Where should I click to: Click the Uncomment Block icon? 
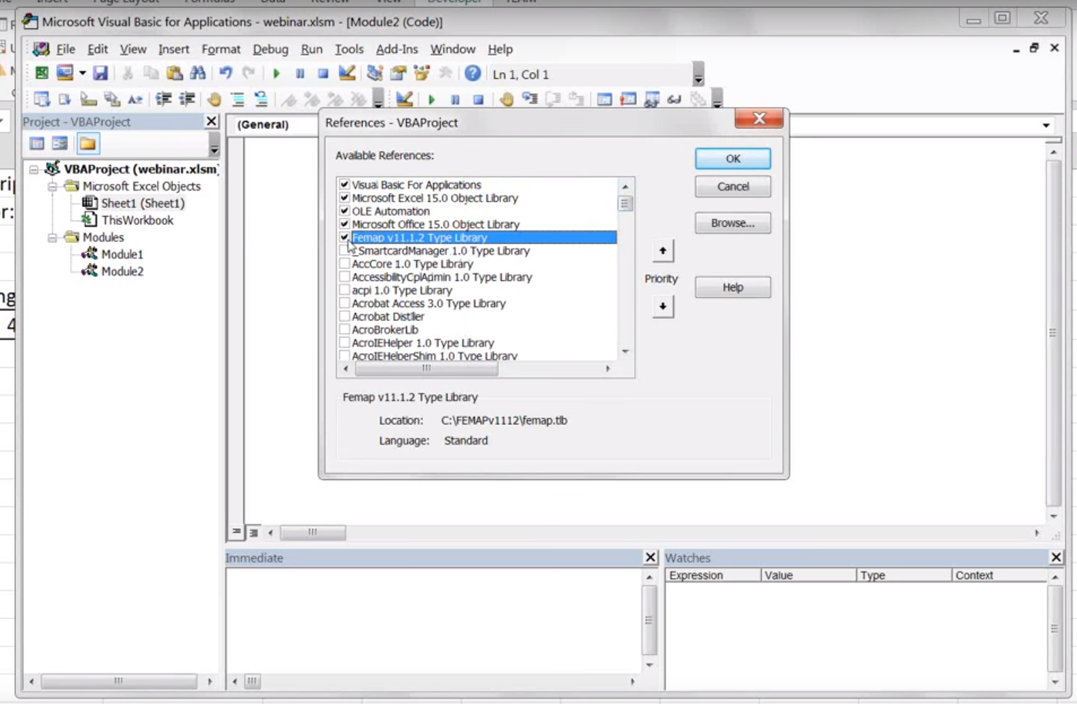point(261,99)
